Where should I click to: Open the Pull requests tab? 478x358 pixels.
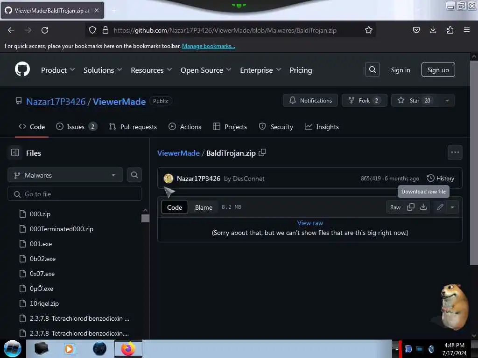click(133, 127)
